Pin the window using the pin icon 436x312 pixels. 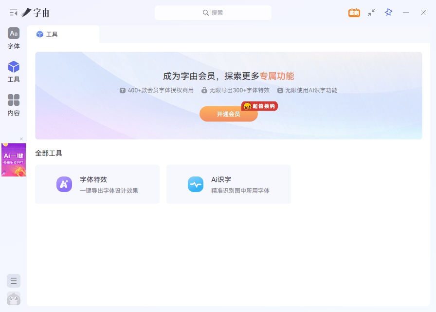point(388,12)
